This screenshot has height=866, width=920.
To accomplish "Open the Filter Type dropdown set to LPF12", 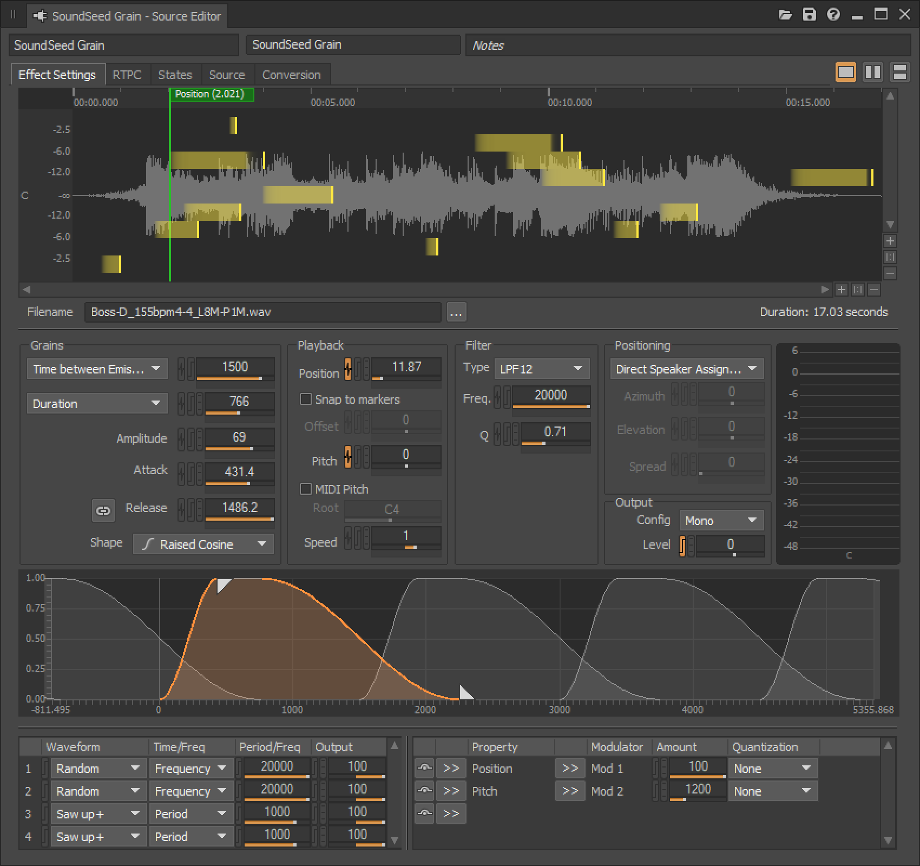I will point(542,368).
